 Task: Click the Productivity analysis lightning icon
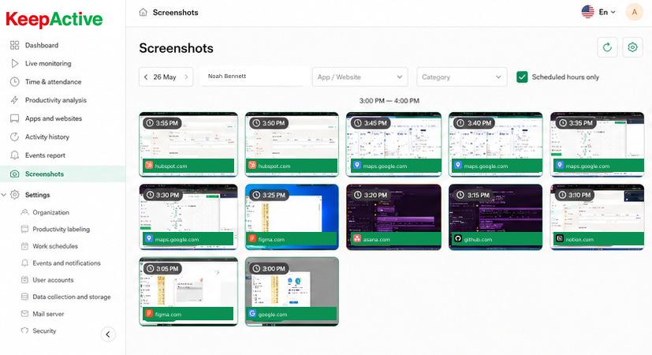click(x=14, y=100)
